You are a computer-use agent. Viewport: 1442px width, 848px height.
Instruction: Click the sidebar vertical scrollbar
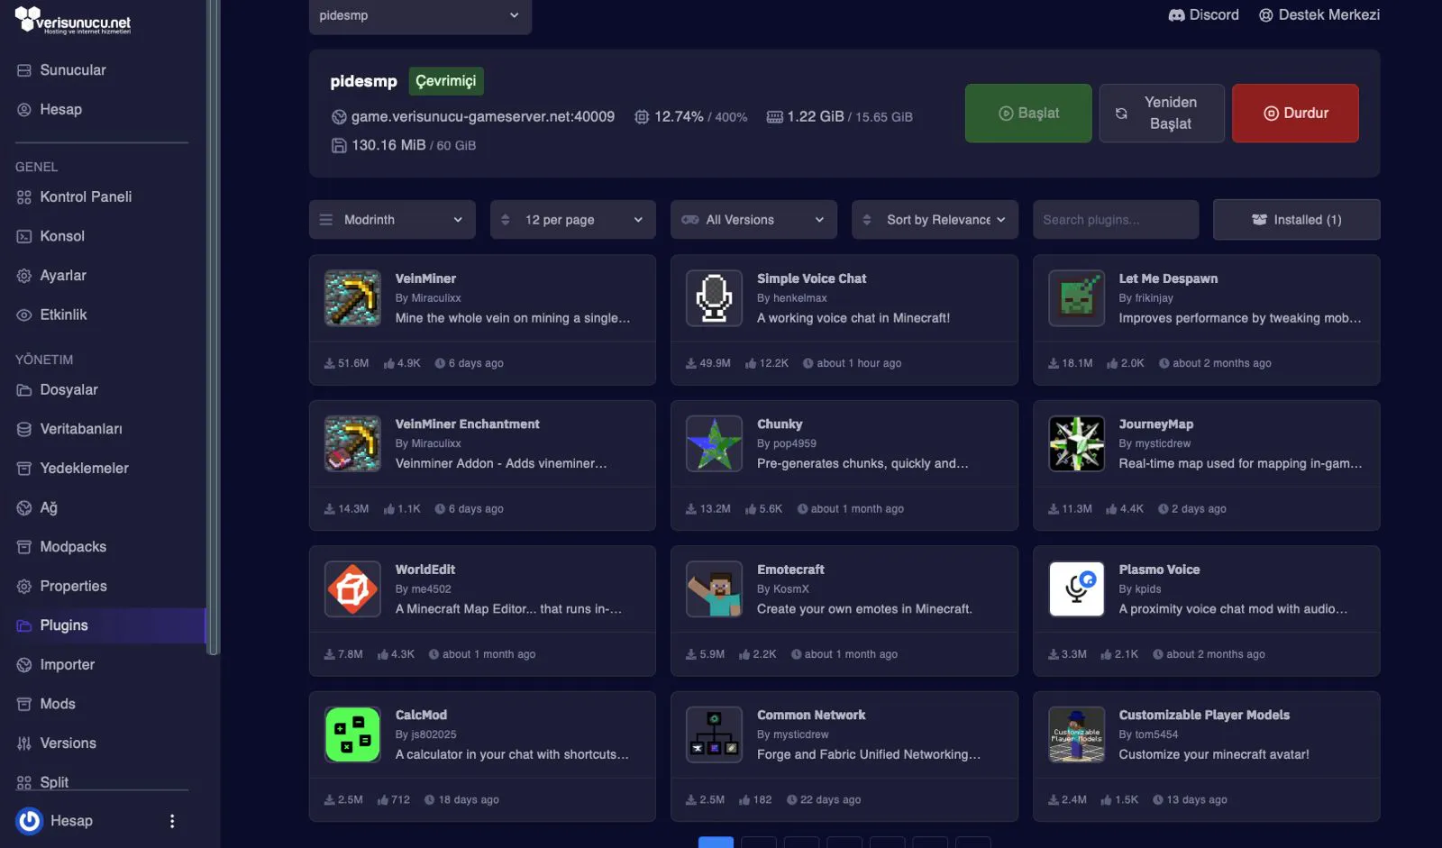pyautogui.click(x=213, y=328)
